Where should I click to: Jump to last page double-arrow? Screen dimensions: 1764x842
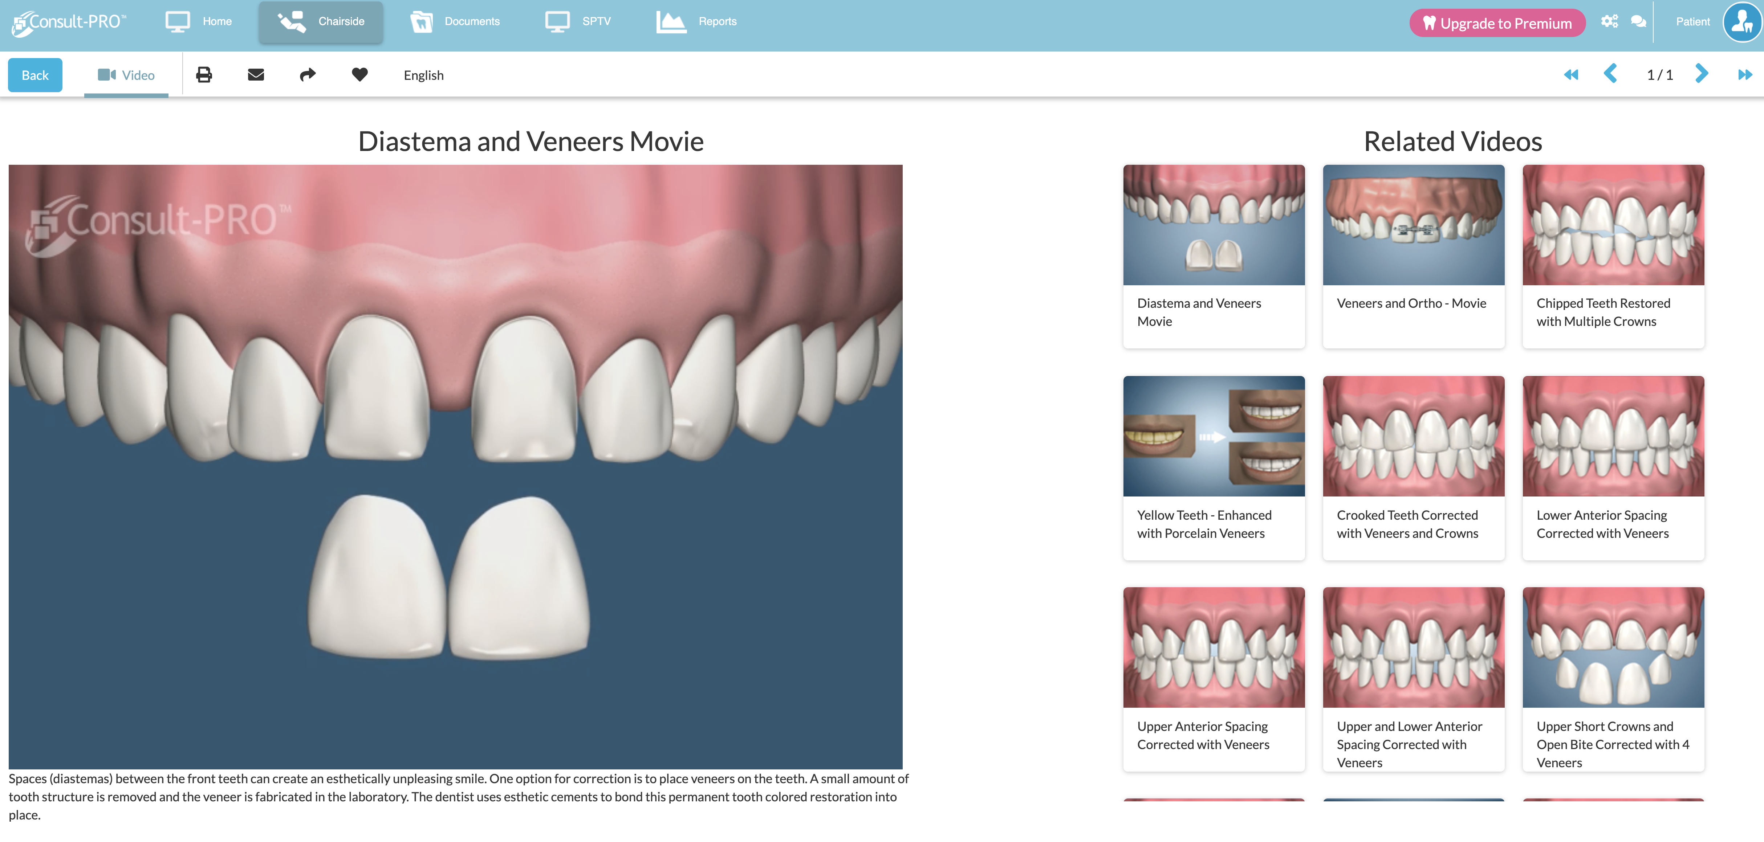(1745, 75)
